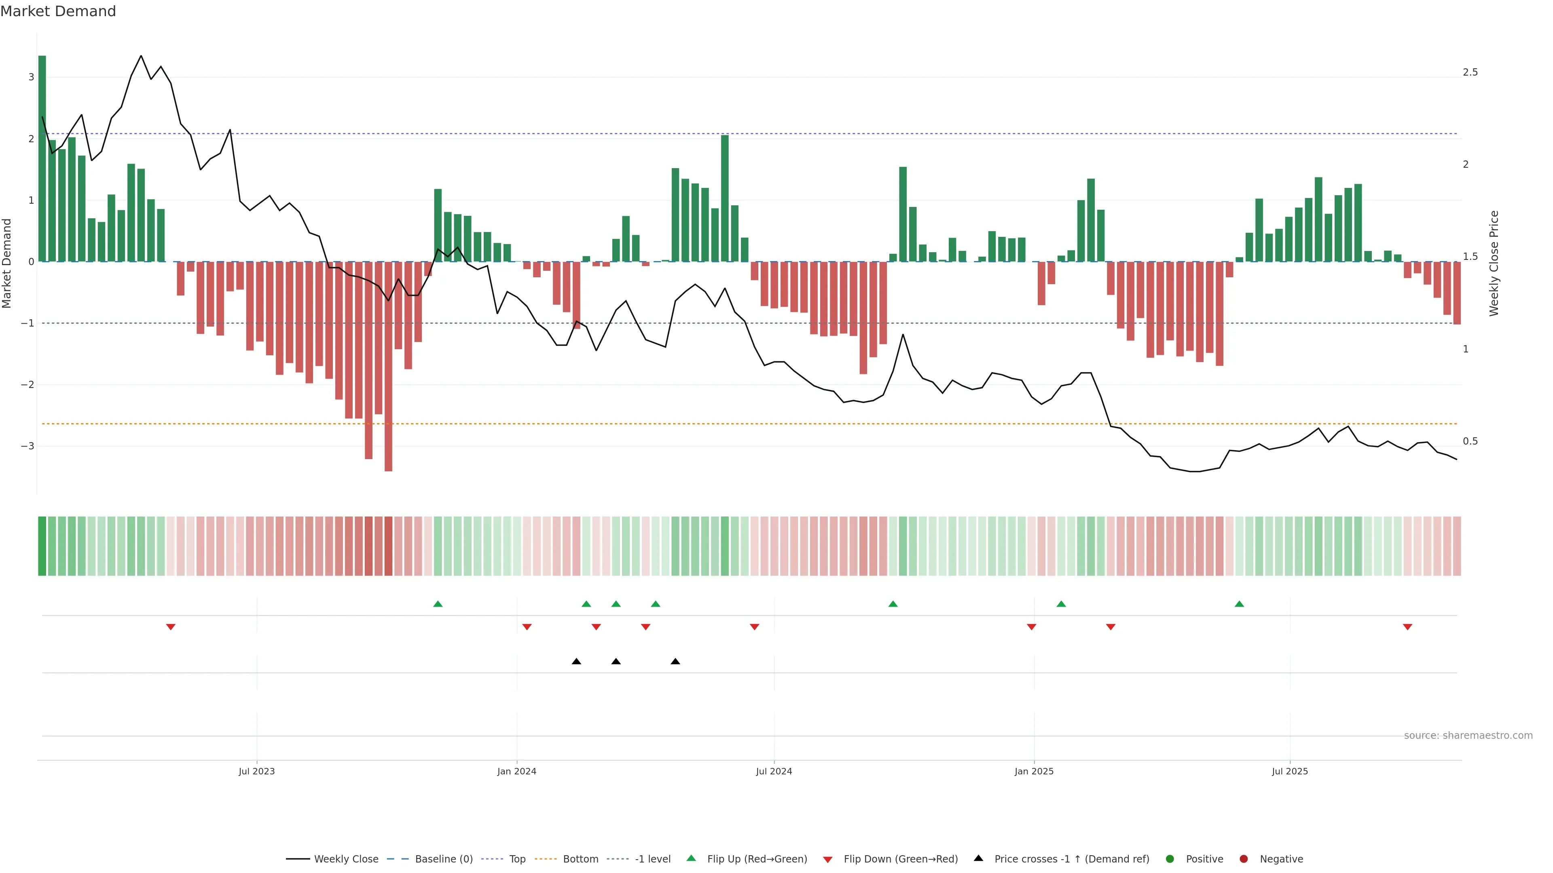Click the Positive green circle legend icon

[1170, 859]
